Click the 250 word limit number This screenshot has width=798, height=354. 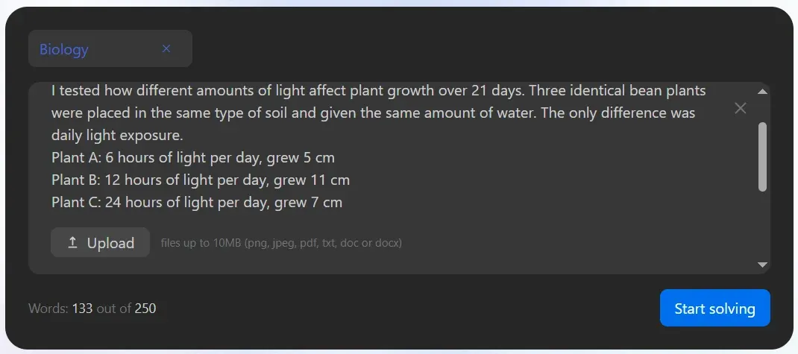(x=145, y=309)
